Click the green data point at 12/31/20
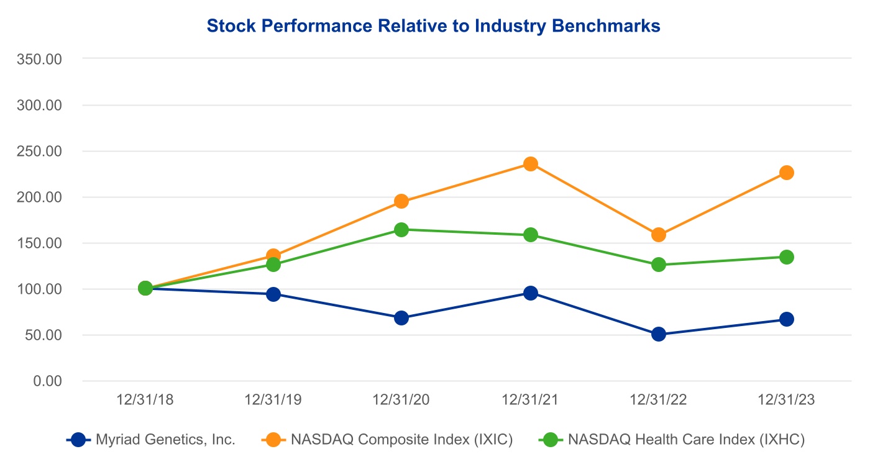The width and height of the screenshot is (870, 472). point(401,230)
